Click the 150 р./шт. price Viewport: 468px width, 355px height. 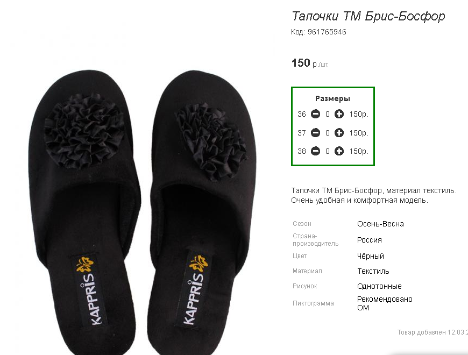310,63
